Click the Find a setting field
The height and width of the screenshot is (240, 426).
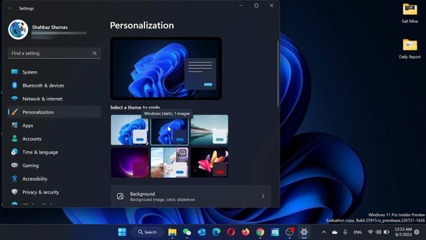[55, 53]
